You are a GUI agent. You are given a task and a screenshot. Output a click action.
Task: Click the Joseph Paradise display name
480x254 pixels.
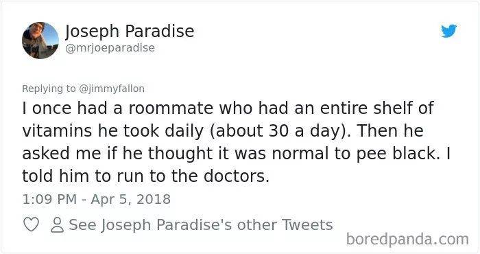pos(130,32)
